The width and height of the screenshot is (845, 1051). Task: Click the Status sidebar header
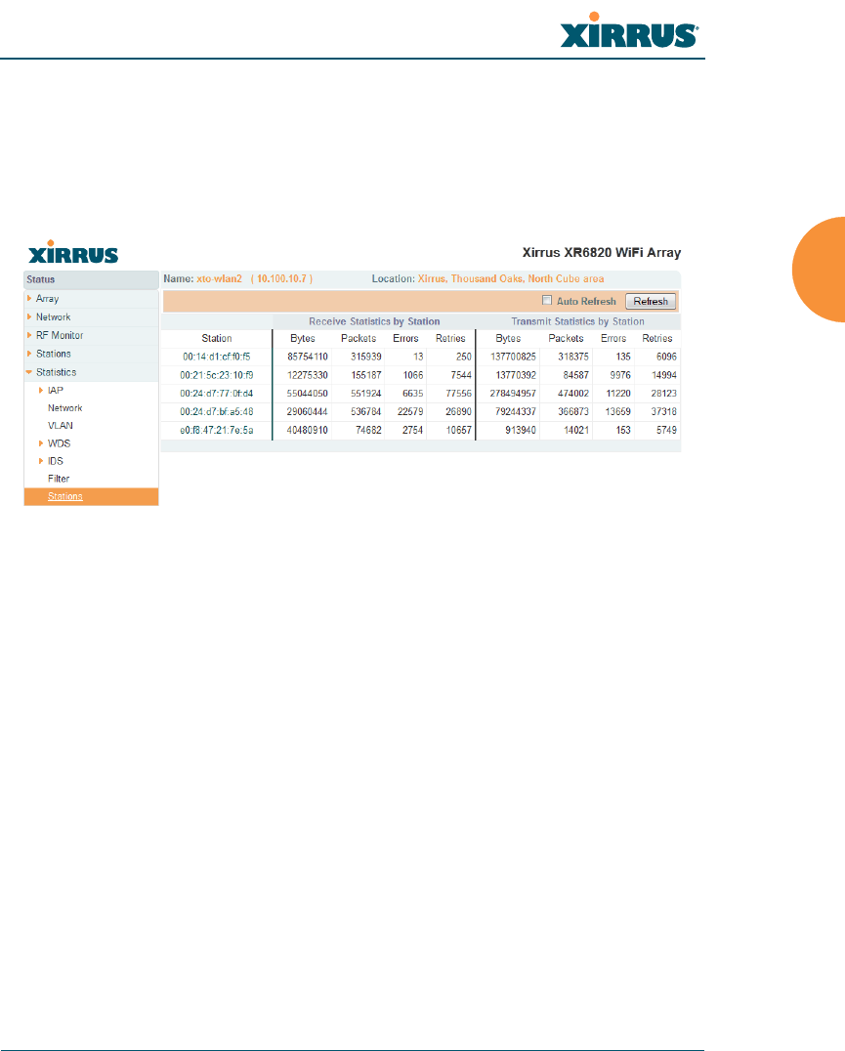(x=91, y=279)
